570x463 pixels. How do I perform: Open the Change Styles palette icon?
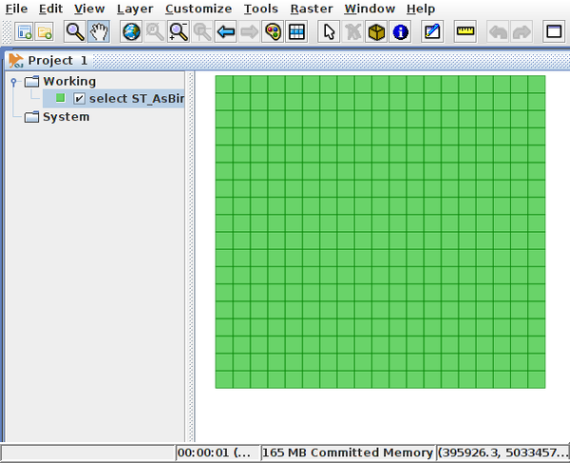click(273, 31)
